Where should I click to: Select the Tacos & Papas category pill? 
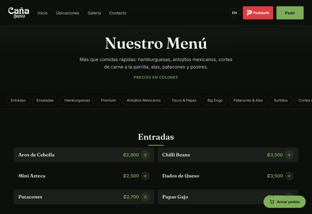tap(184, 100)
